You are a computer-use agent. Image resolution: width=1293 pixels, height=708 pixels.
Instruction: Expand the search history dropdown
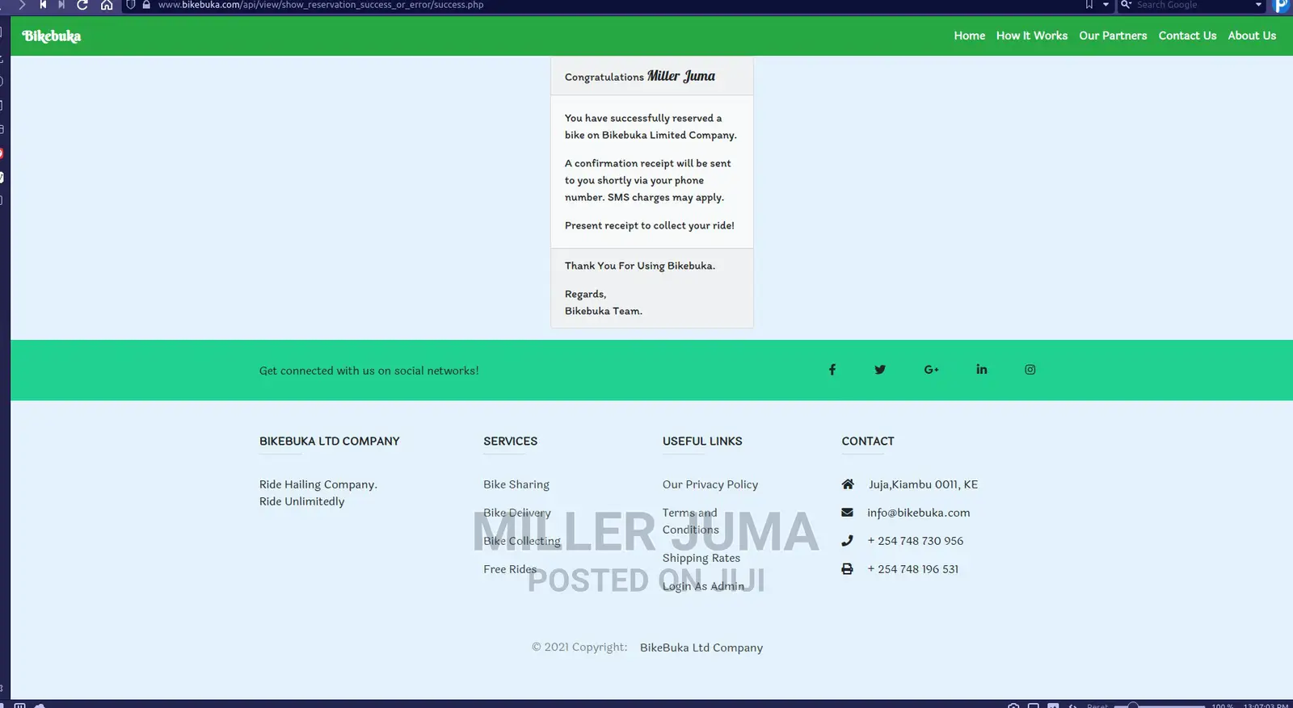pyautogui.click(x=1258, y=5)
